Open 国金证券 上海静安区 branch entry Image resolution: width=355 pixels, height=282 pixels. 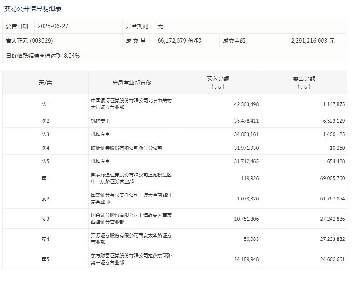(131, 219)
